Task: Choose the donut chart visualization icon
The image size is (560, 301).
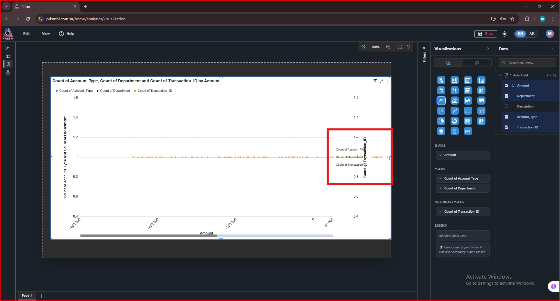Action: coord(454,121)
